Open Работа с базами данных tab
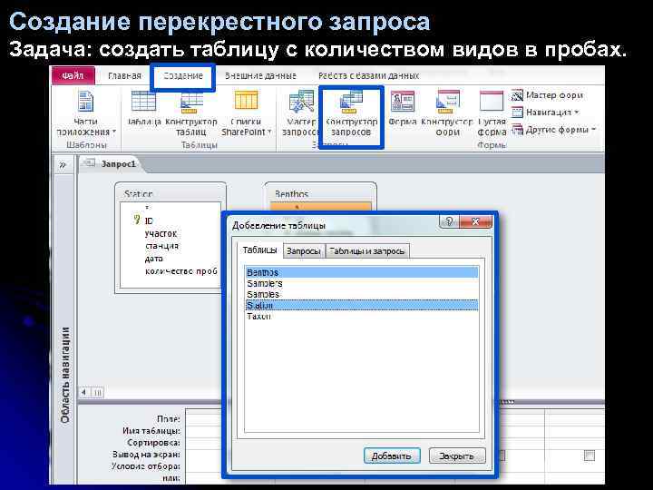Viewport: 653px width, 490px height. click(x=368, y=76)
